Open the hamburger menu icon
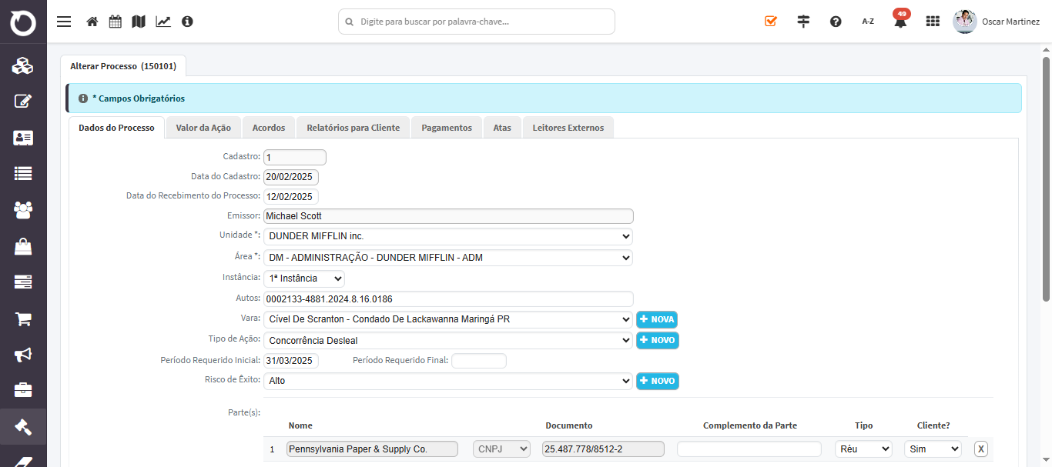Screen dimensions: 1052x467 [64, 22]
